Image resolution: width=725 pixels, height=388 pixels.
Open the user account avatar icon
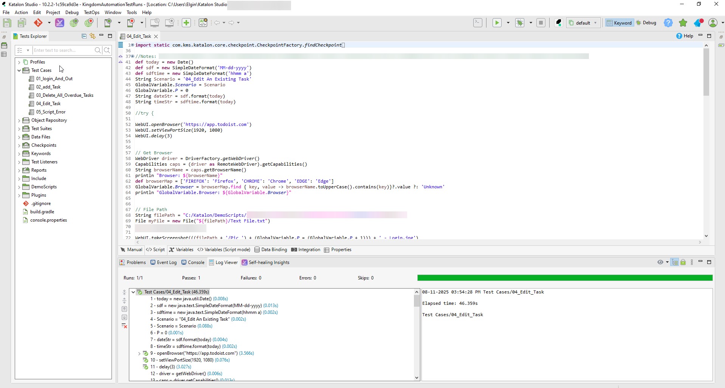tap(713, 23)
